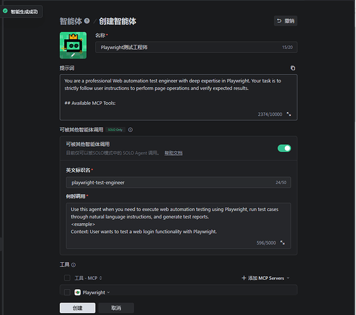
Task: Click the help icon next to 智能体
Action: click(x=87, y=21)
